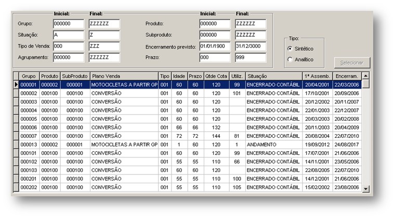
Task: Click the Situação final field with Z
Action: coord(104,35)
